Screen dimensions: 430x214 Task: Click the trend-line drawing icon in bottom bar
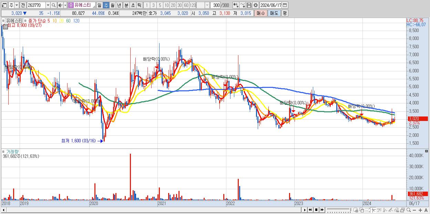coord(391,210)
